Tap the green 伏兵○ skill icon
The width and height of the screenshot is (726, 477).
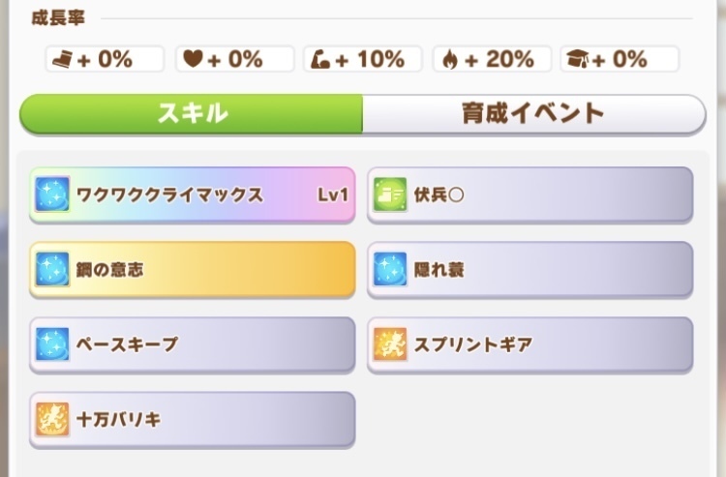(390, 194)
